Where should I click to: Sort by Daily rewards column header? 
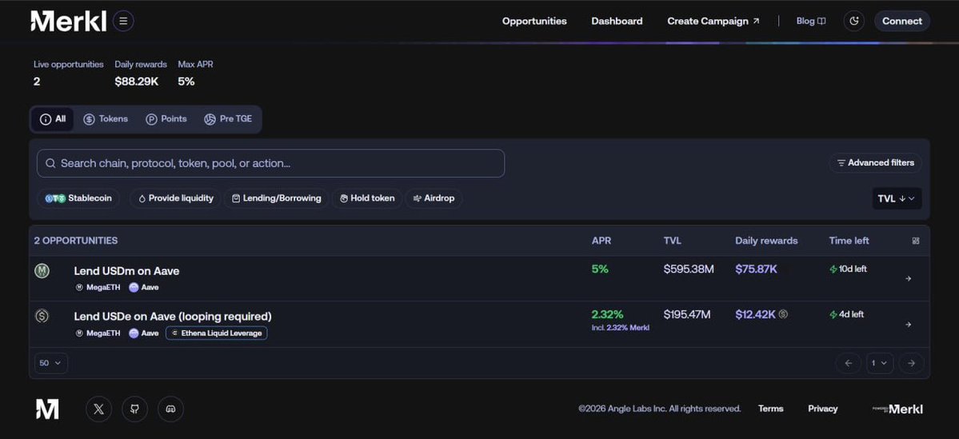pyautogui.click(x=766, y=241)
